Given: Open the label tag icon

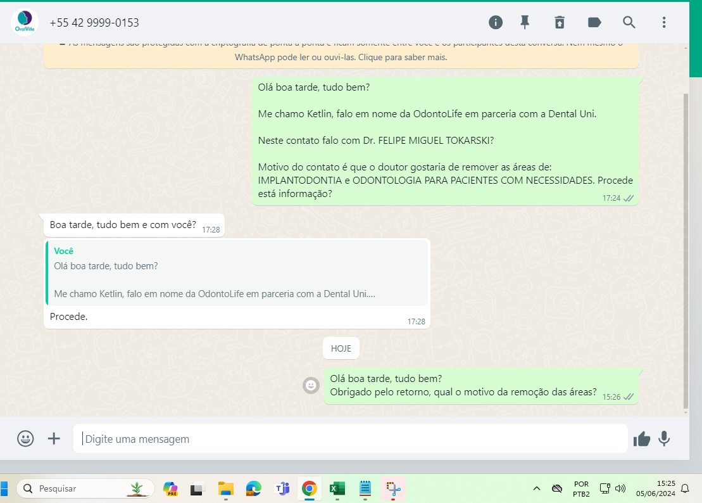Looking at the screenshot, I should (x=594, y=22).
